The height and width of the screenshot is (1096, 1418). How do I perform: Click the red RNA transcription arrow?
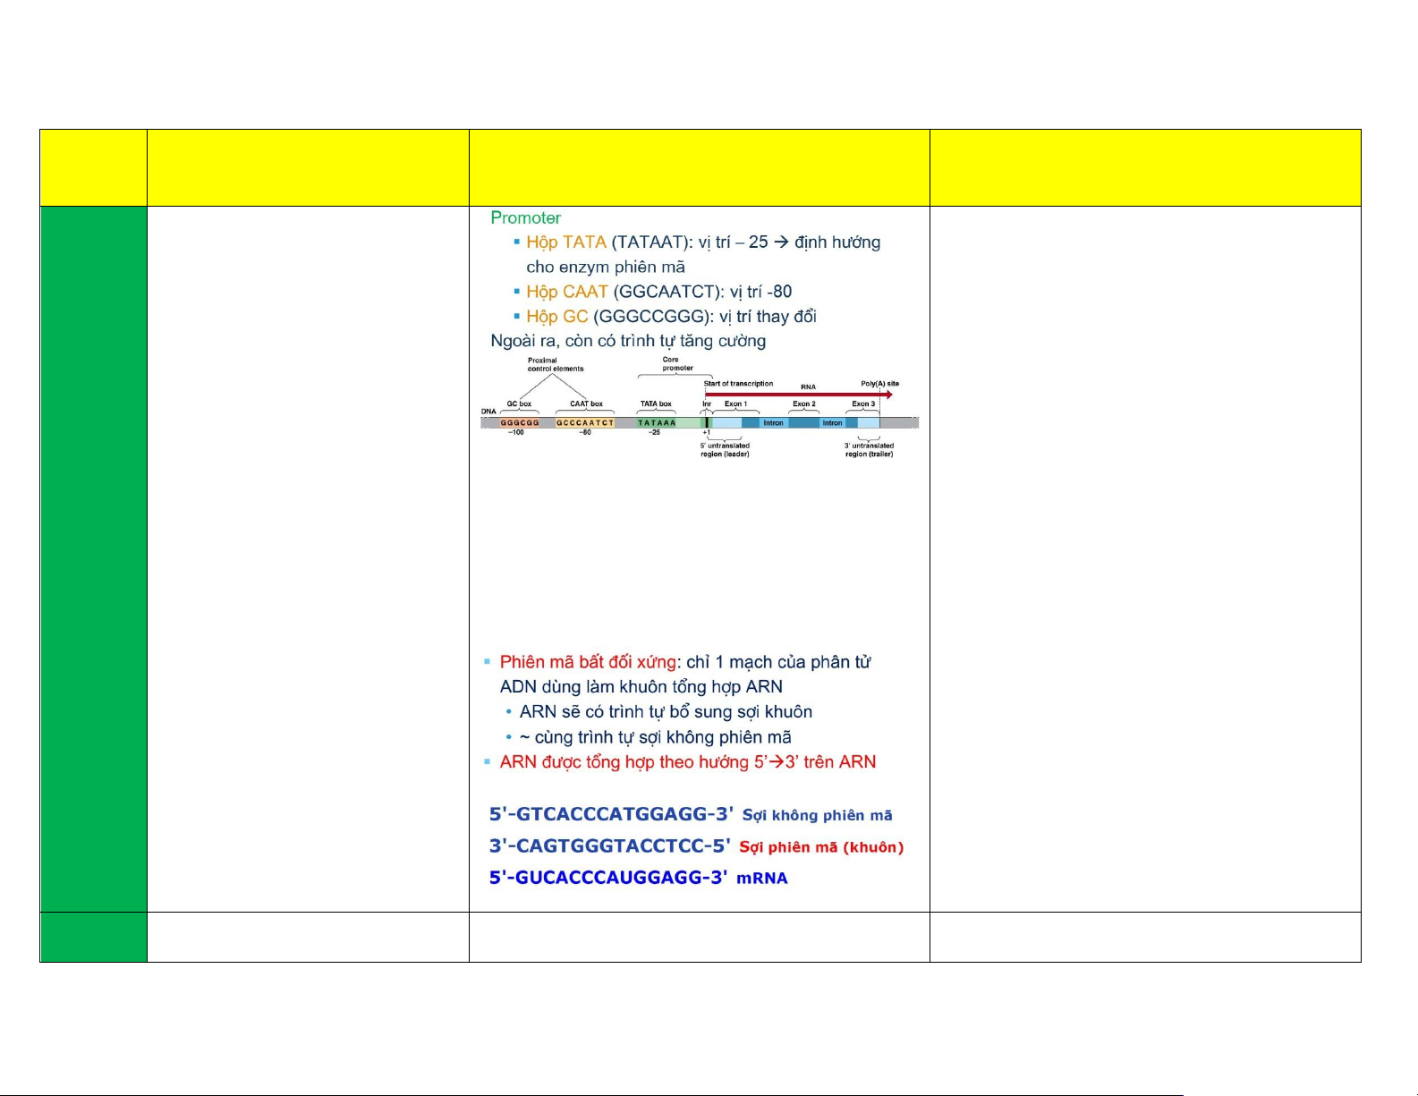pos(796,395)
